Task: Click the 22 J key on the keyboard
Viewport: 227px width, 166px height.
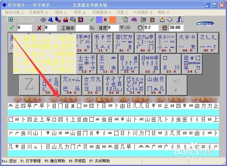Action: click(x=150, y=64)
